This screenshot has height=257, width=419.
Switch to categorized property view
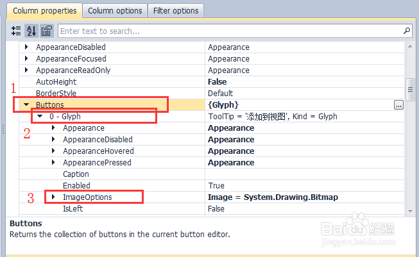17,31
